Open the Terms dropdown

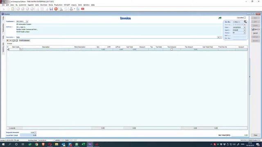click(x=245, y=33)
